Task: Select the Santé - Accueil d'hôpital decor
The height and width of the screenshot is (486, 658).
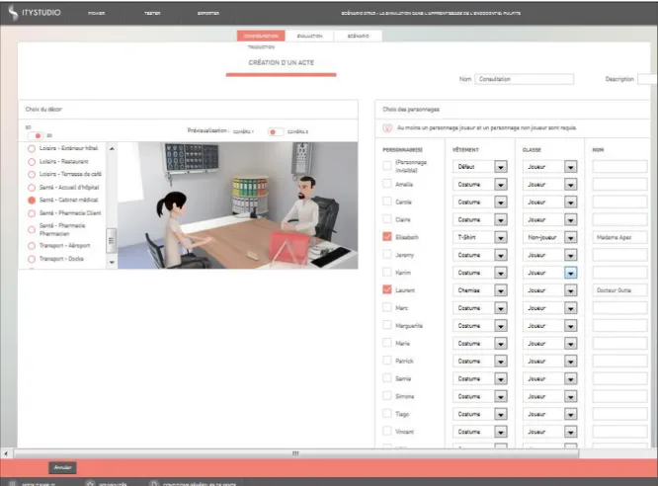Action: 32,188
